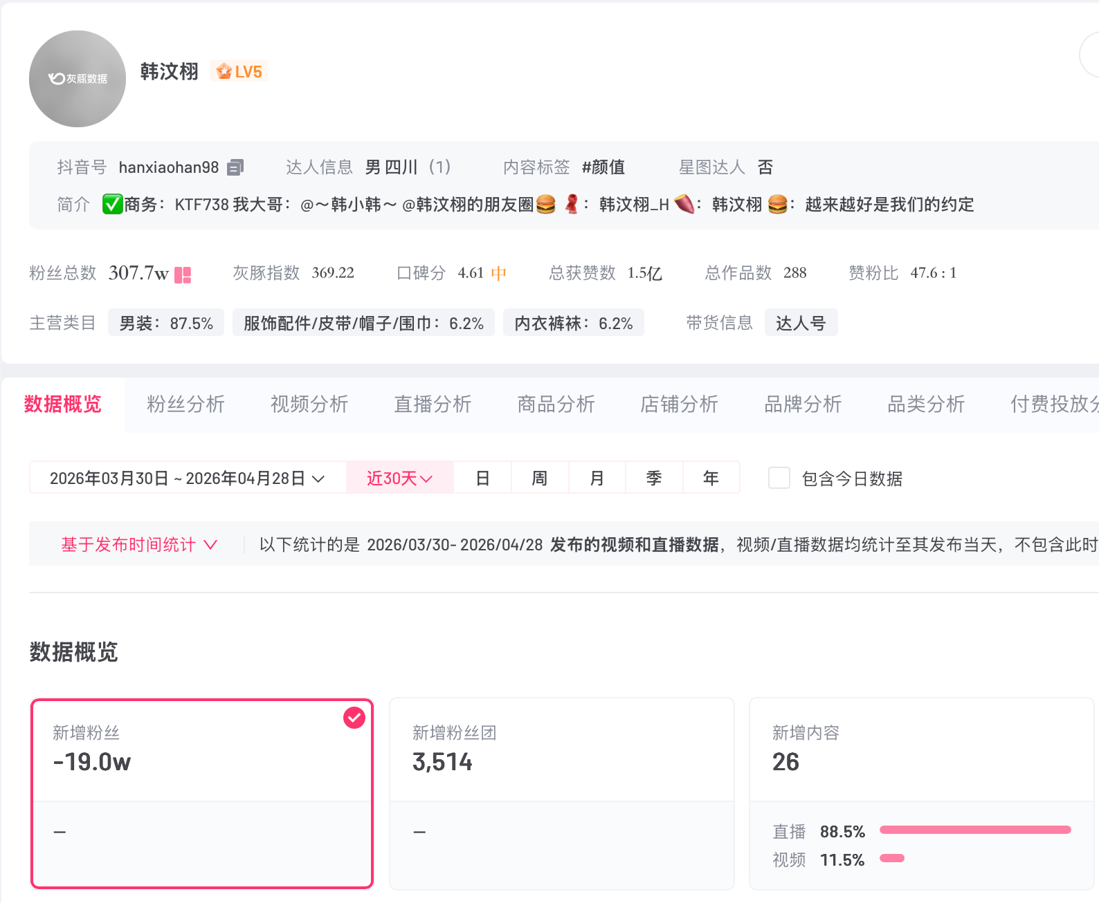Image resolution: width=1099 pixels, height=903 pixels.
Task: Click the 内衣裤袜：6.2% category tag
Action: tap(574, 323)
